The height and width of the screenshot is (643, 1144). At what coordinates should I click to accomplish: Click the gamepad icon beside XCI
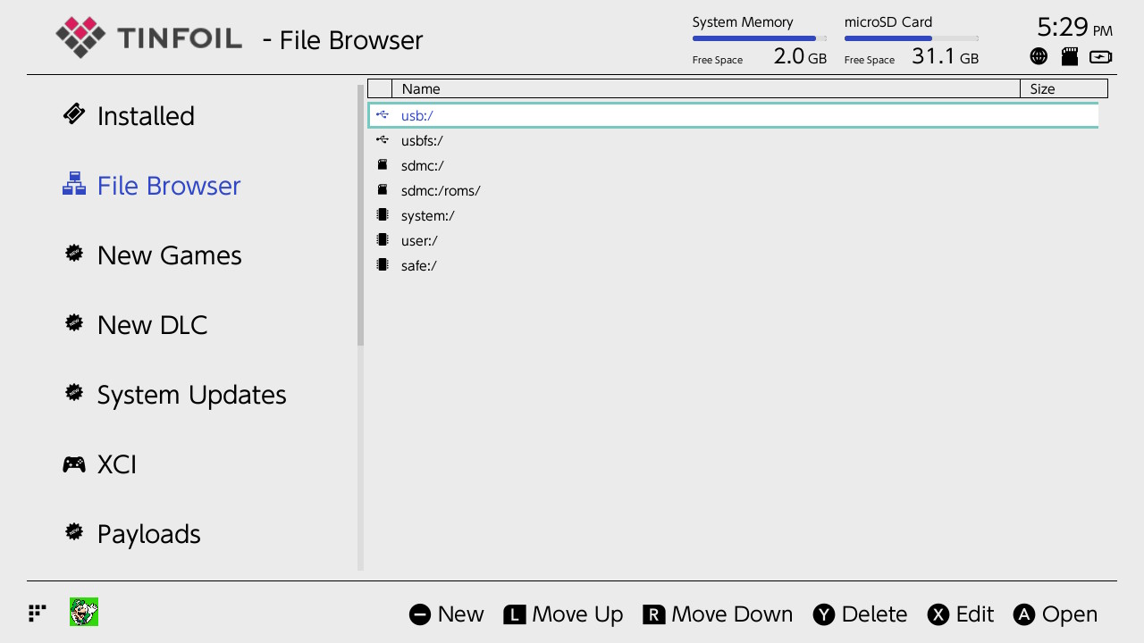(74, 464)
